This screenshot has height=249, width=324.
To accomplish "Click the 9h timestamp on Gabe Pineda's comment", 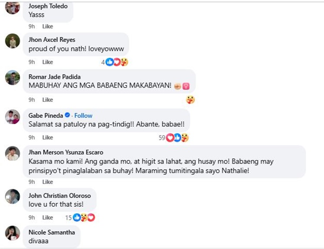I will tap(32, 137).
